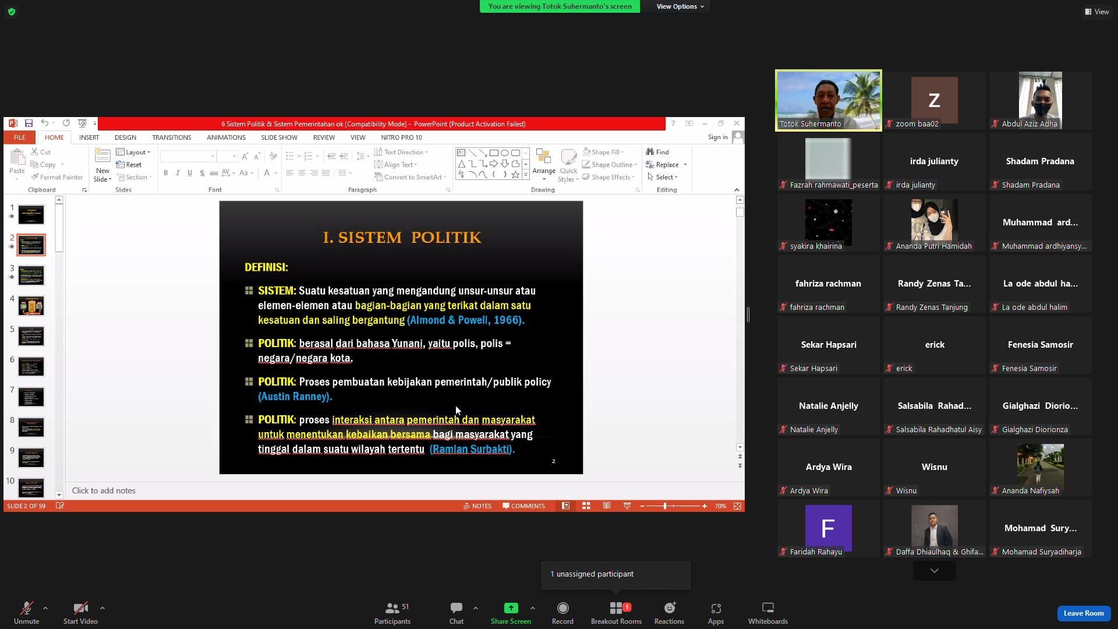
Task: Select slide 4 thumbnail
Action: 31,305
